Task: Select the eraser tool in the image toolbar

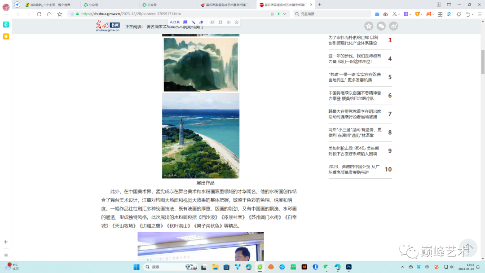Action: coord(202,22)
